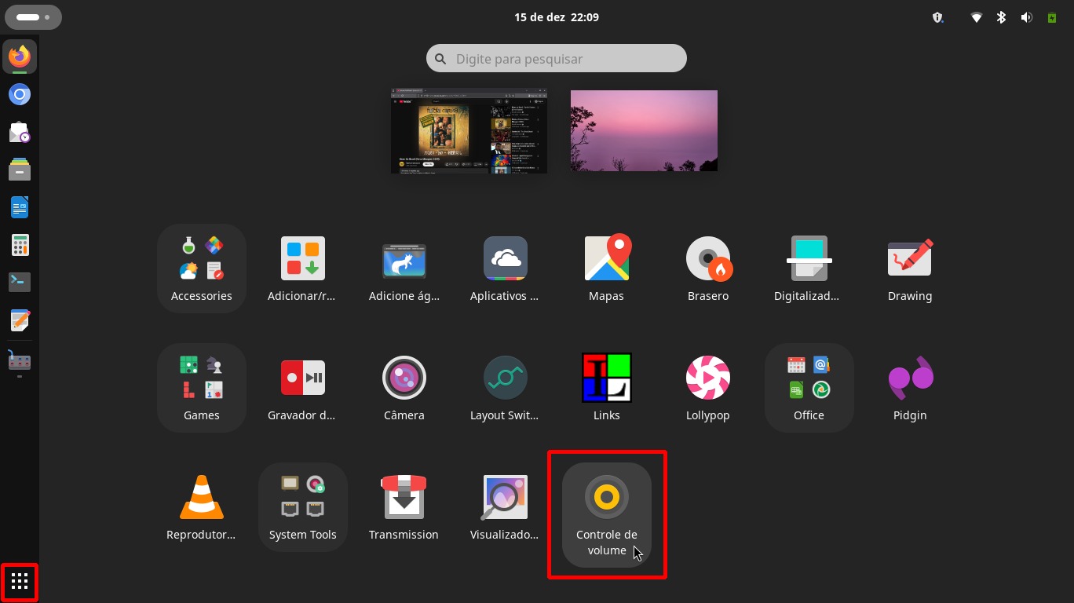Launch the VLC Reprodutor media player
1074x603 pixels.
(202, 499)
